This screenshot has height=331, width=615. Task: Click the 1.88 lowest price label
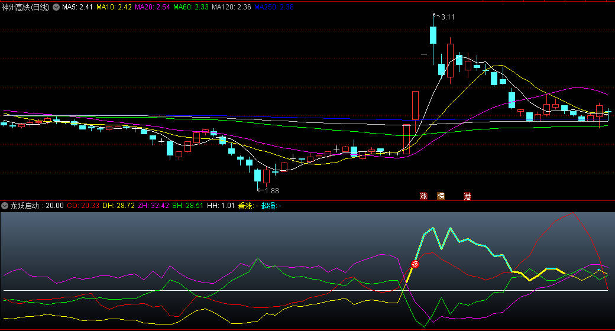click(x=271, y=190)
